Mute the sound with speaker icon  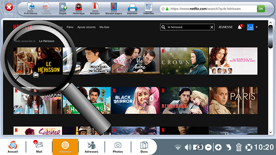point(188,147)
